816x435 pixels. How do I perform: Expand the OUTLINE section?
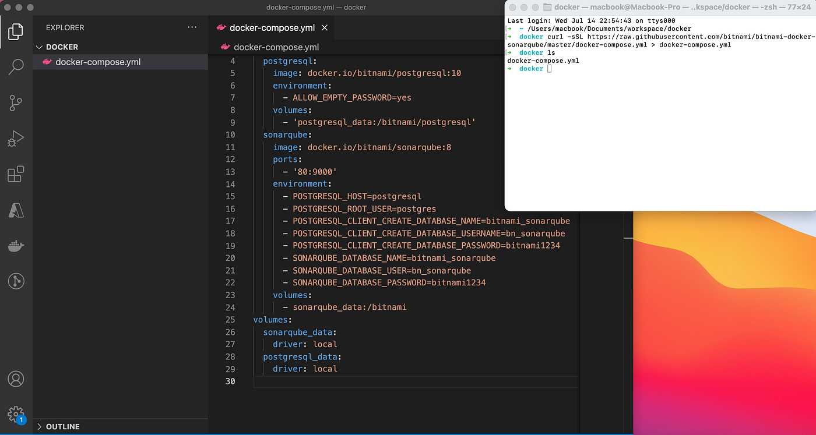(x=40, y=427)
